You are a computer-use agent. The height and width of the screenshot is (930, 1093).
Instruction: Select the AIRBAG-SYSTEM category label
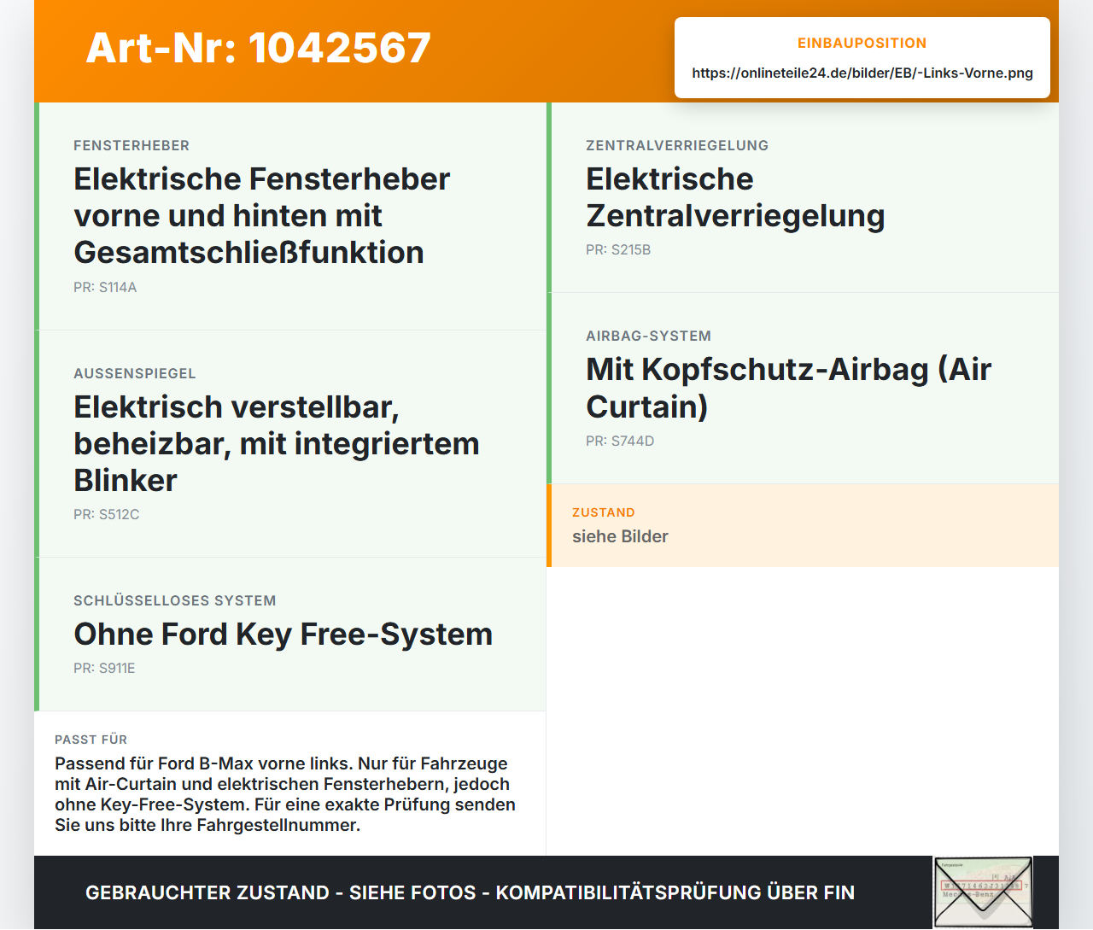(x=649, y=336)
